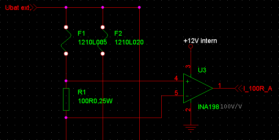Click pin number 3 of U3
Screen dimensions: 279x140
click(188, 67)
